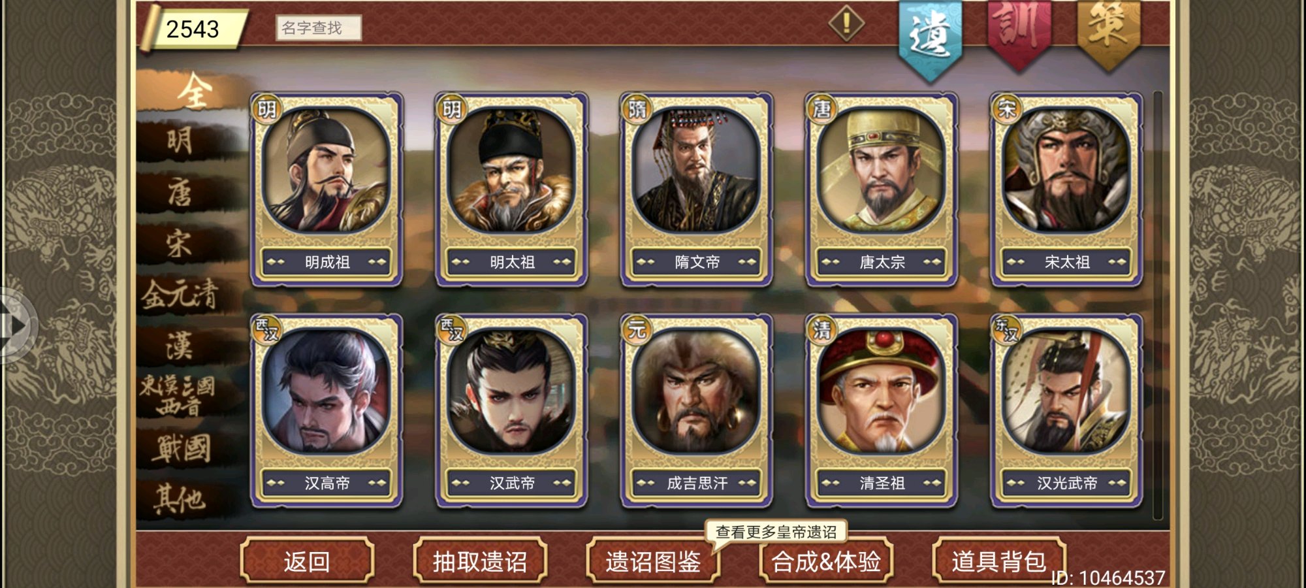Tap the exclamation mark info icon

click(846, 24)
